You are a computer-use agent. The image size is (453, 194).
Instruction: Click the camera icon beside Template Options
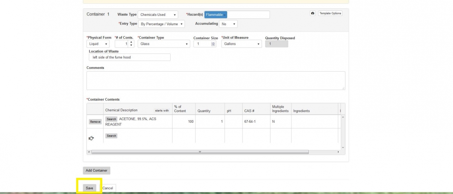(x=313, y=13)
